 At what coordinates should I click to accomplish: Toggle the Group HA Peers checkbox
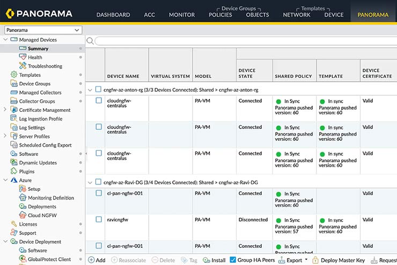[x=233, y=260]
